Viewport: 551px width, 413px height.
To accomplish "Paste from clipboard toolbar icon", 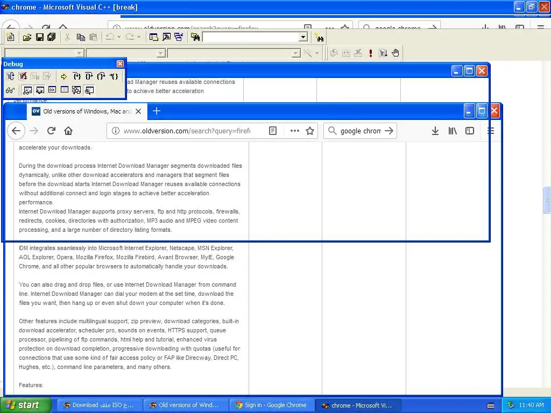I will pyautogui.click(x=93, y=37).
